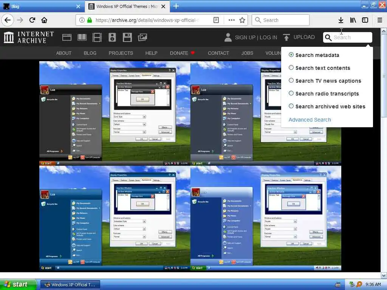Click the archive search magnifier icon

pos(328,37)
